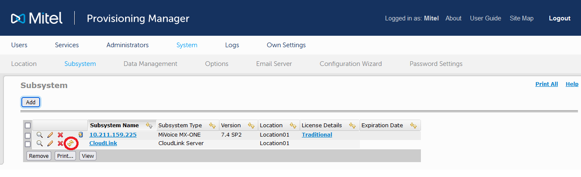The image size is (581, 177).
Task: Click Logout in the header
Action: 560,18
